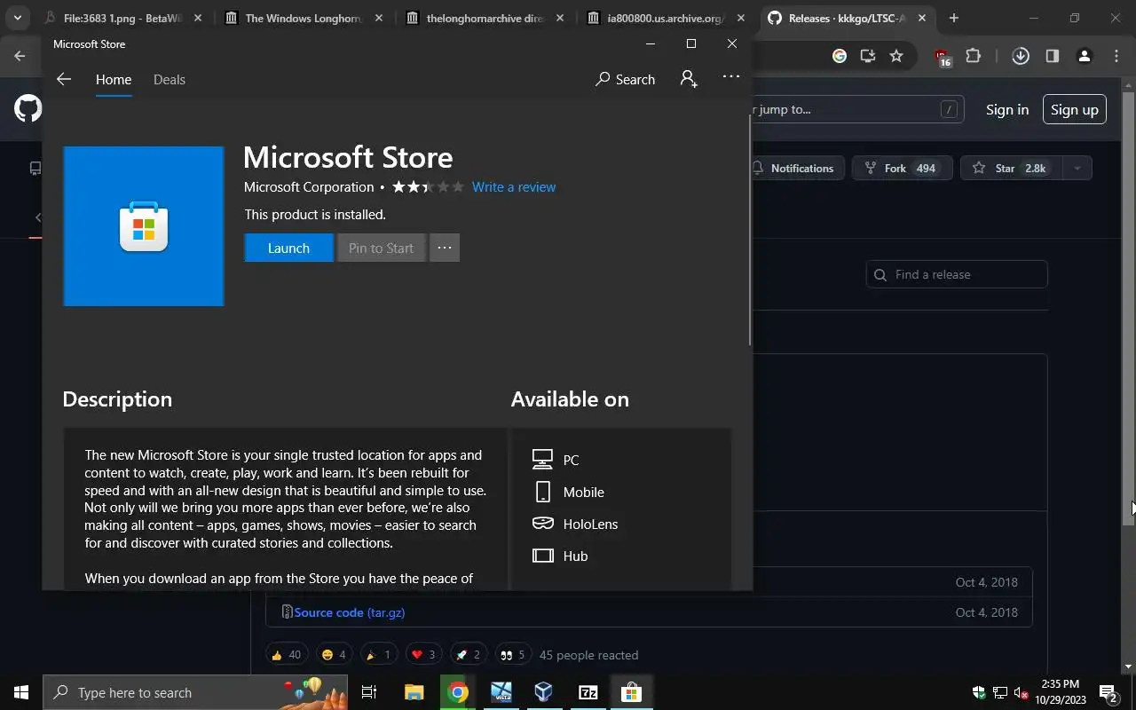Click GitHub's Sign up button

pyautogui.click(x=1075, y=109)
